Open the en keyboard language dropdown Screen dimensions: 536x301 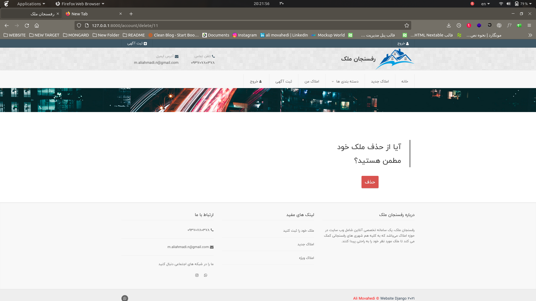485,4
